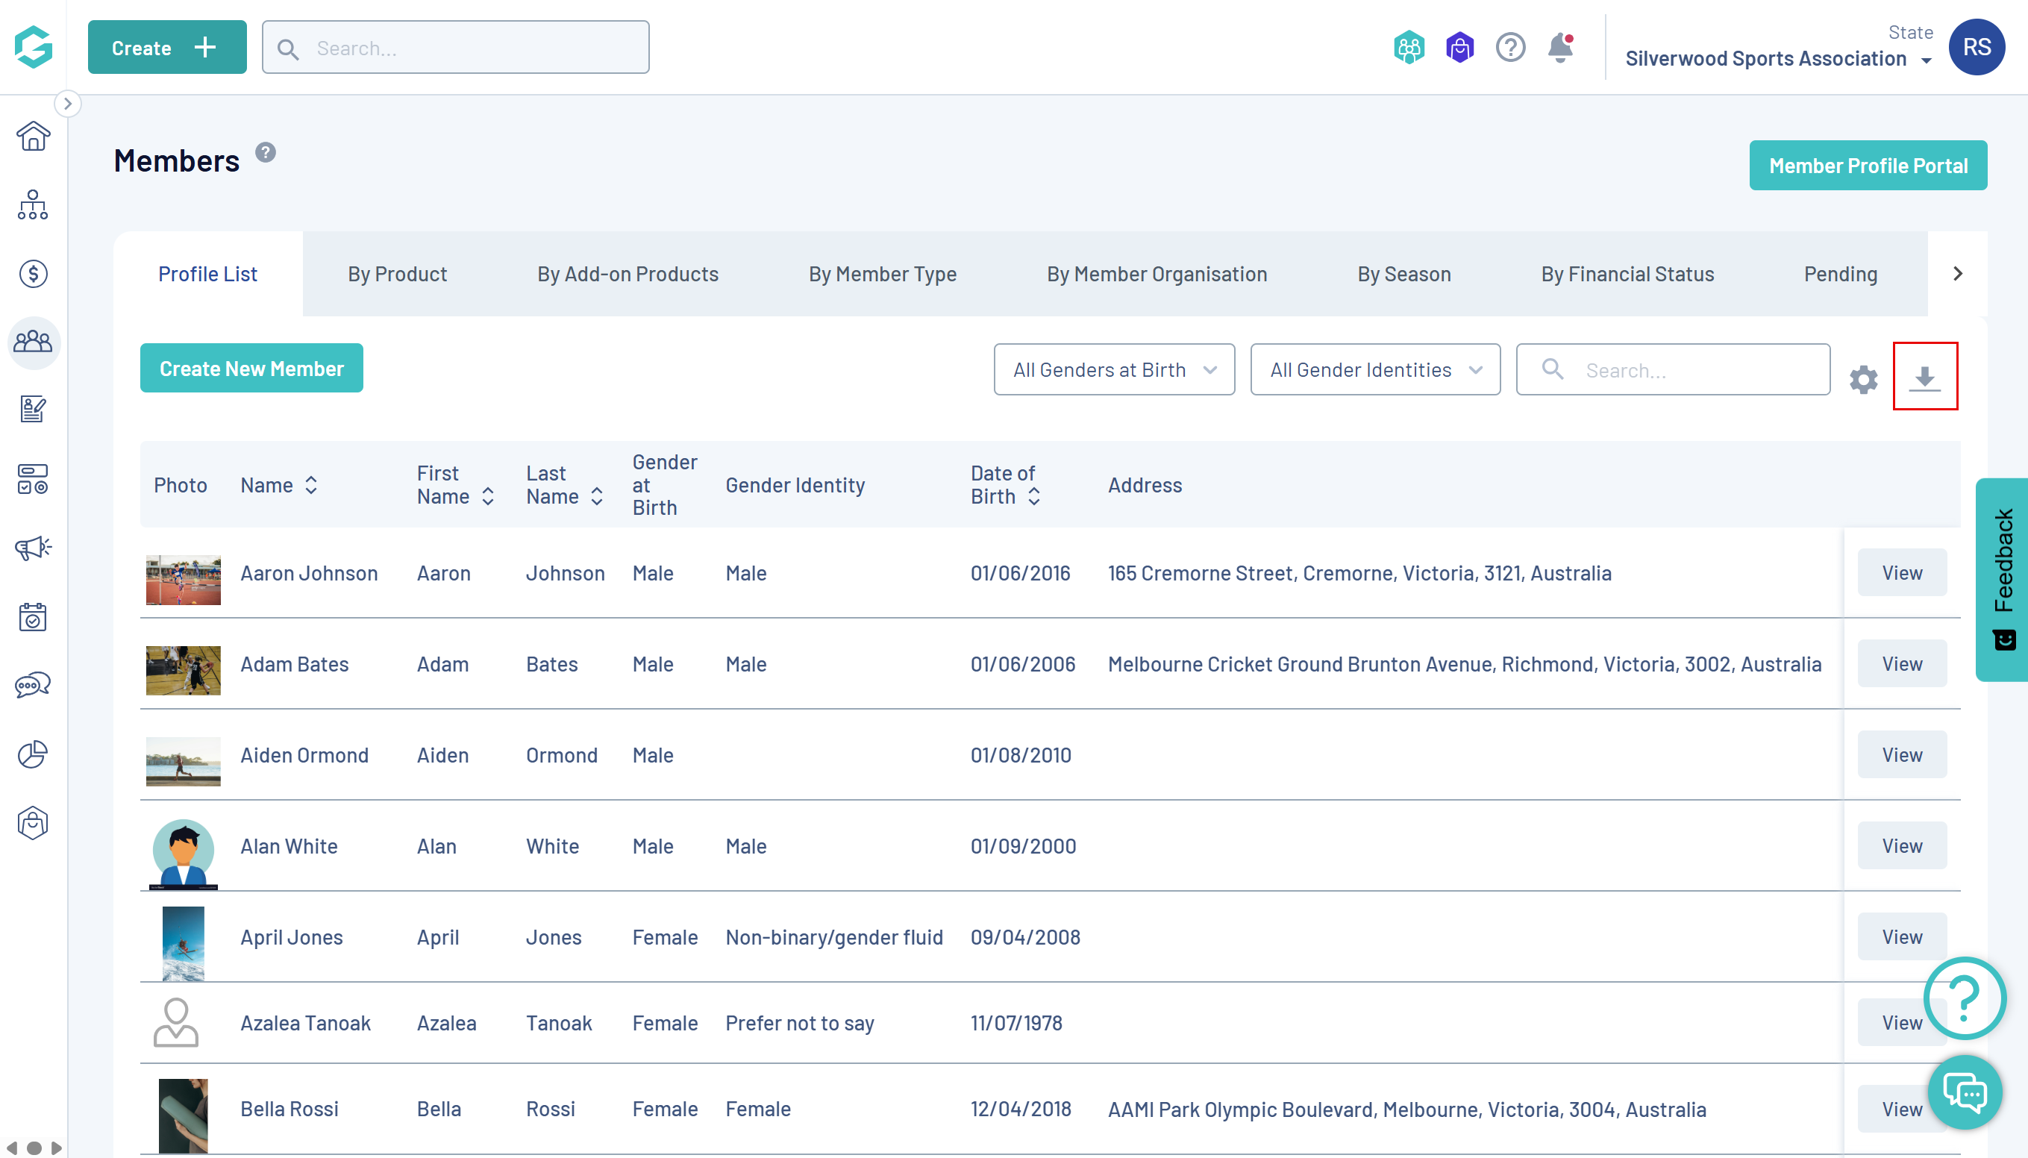Viewport: 2028px width, 1158px height.
Task: Click the Home sidebar icon
Action: 33,136
